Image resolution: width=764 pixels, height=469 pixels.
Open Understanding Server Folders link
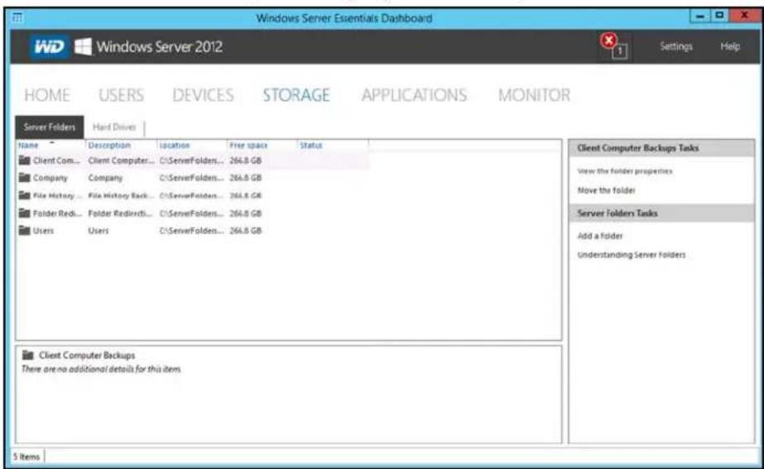click(631, 255)
